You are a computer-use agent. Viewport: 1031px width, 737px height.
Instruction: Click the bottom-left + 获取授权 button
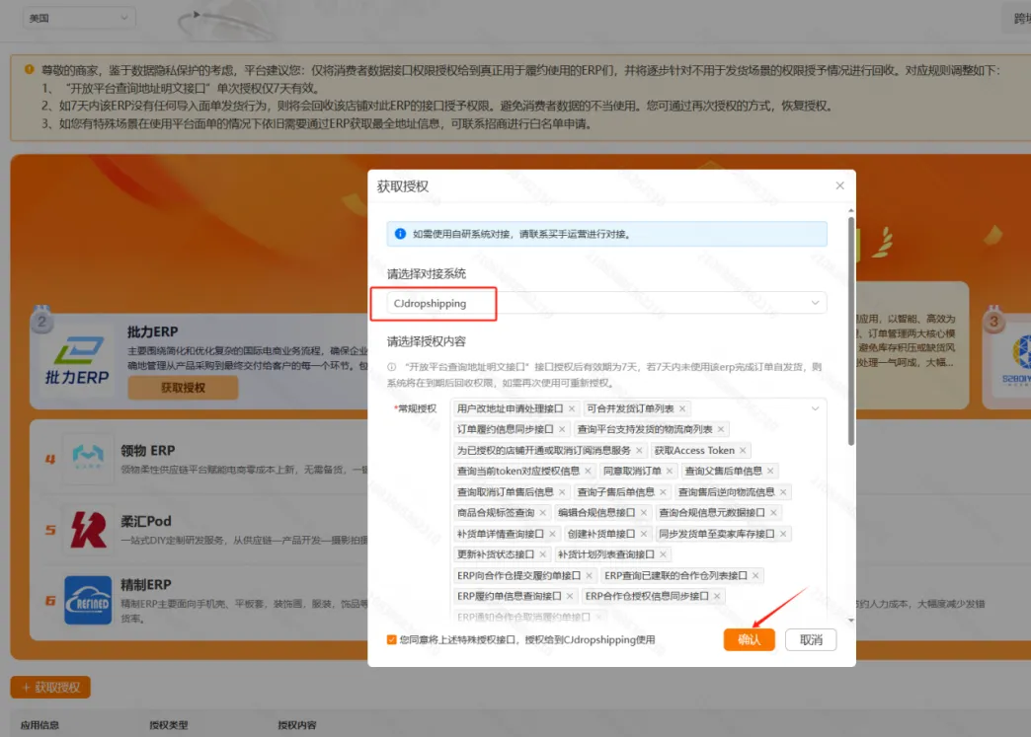tap(50, 687)
